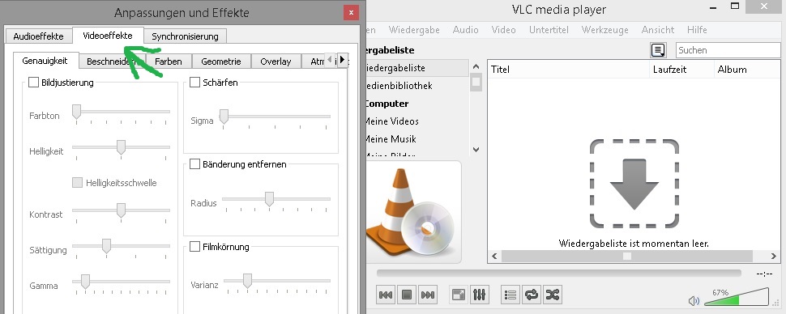Screen dimensions: 786x314
Task: Open the Genauigkeit sub-tab
Action: [45, 61]
